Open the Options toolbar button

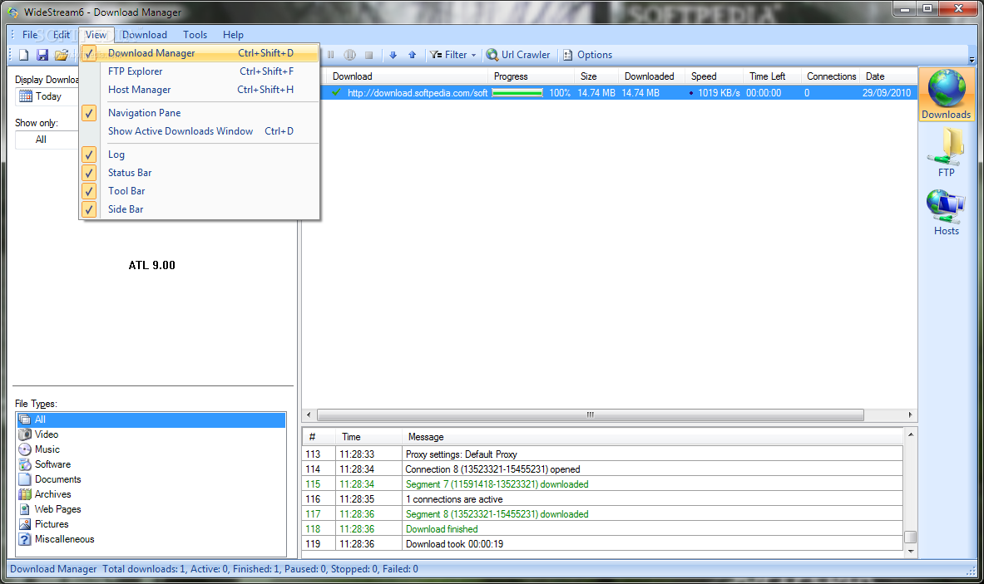[587, 55]
